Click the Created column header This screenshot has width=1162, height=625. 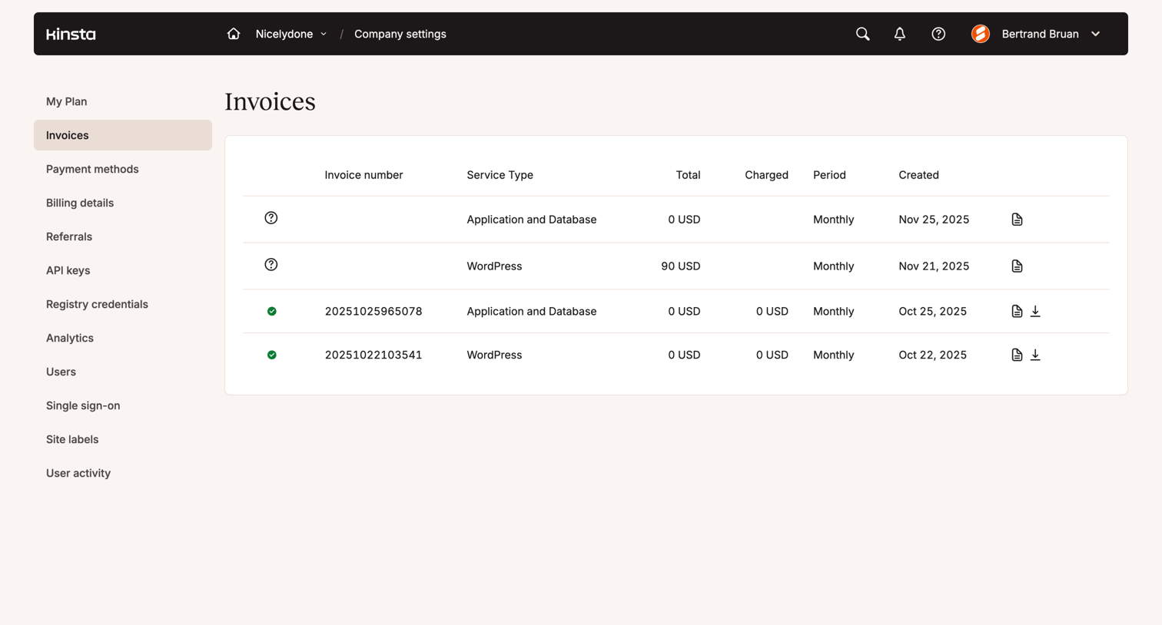[918, 175]
